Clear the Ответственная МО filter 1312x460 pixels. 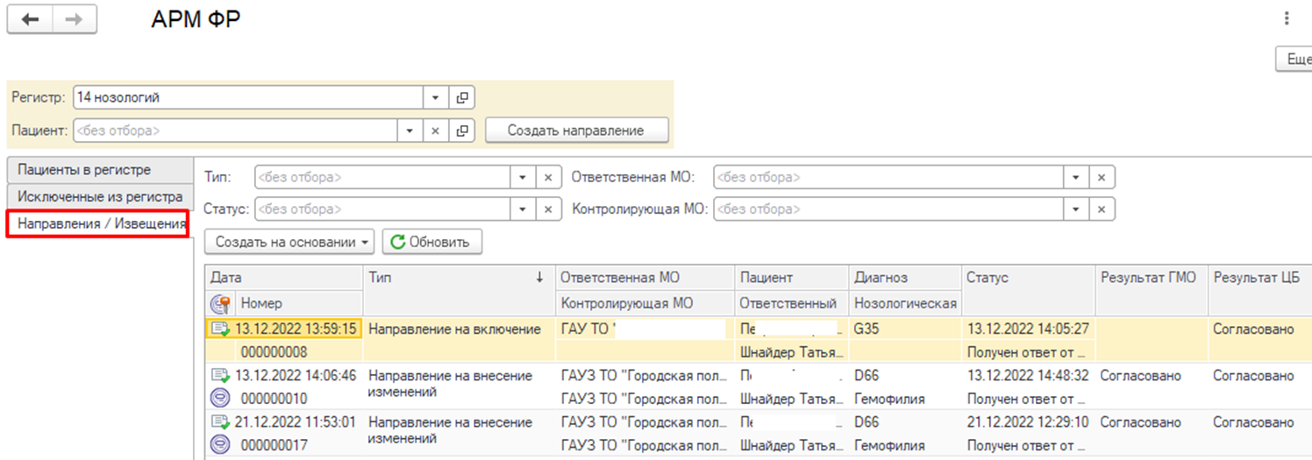click(x=1102, y=177)
